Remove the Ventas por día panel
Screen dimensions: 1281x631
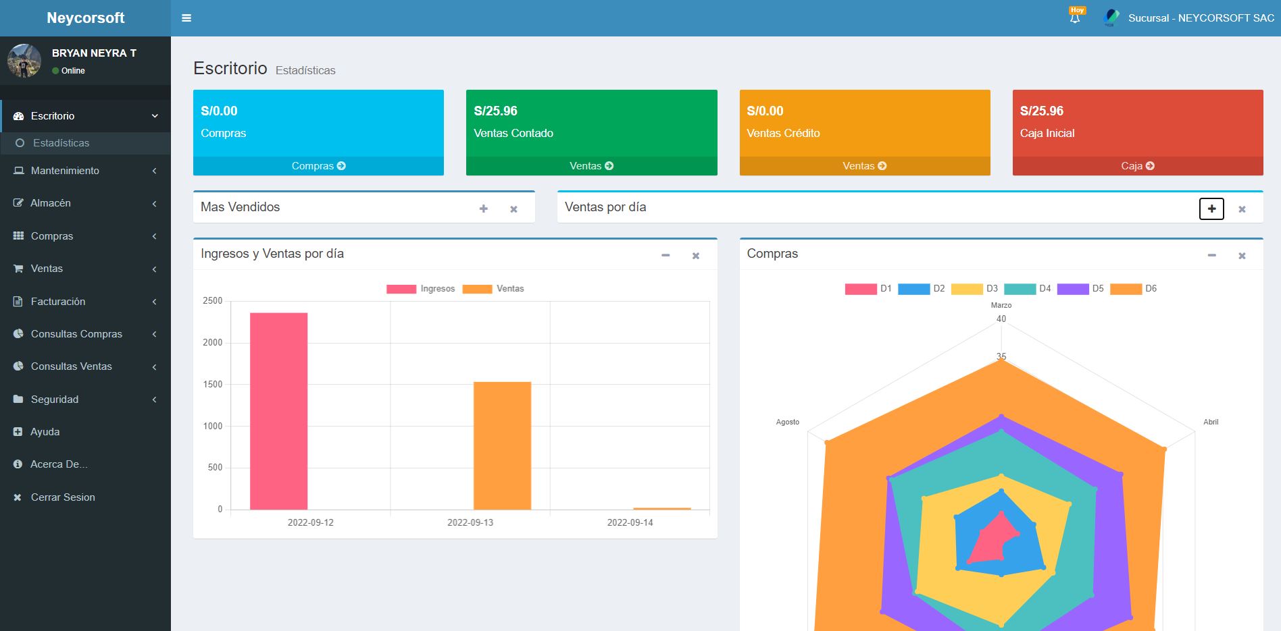pos(1242,209)
